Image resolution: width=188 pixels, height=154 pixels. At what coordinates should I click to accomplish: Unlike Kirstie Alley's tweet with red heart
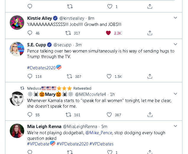109,33
